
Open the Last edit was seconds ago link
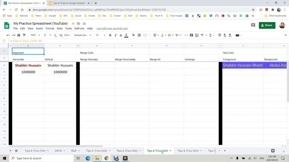(x=112, y=28)
